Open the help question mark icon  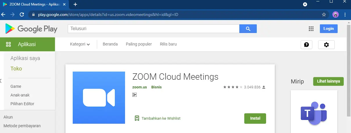pos(306,45)
